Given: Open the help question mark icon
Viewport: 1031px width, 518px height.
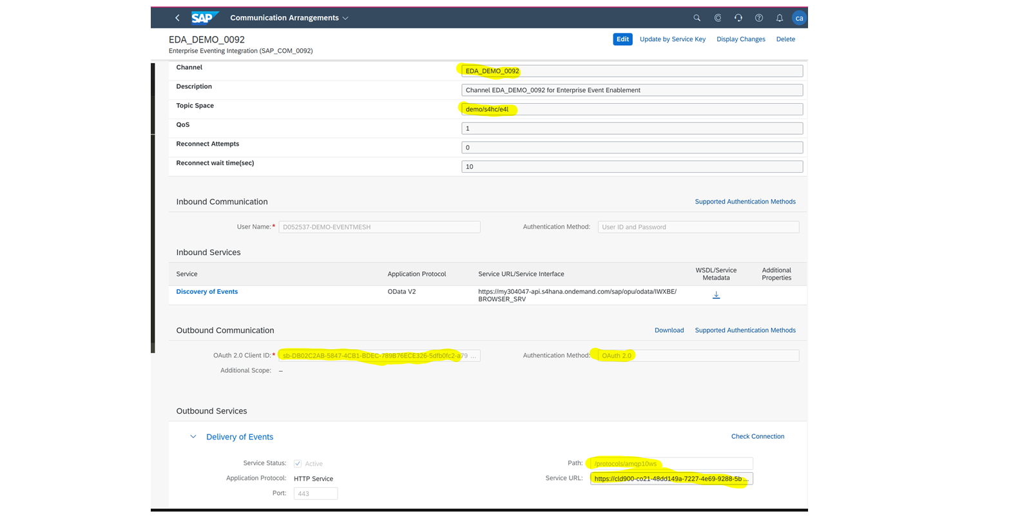Looking at the screenshot, I should pos(758,18).
